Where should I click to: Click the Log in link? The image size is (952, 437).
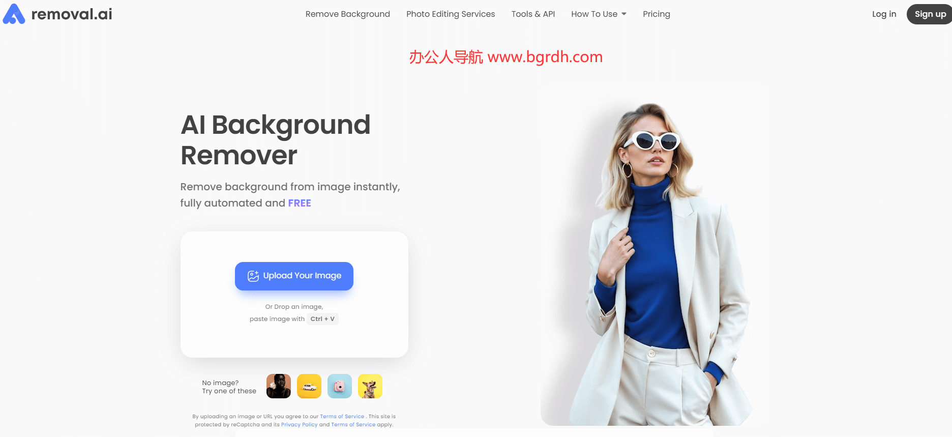coord(884,14)
